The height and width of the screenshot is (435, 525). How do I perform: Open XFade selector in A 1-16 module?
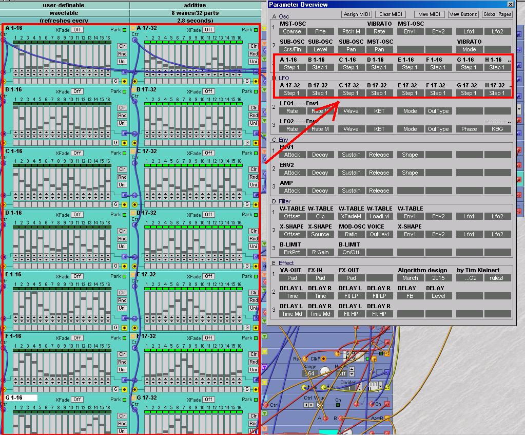tap(77, 30)
